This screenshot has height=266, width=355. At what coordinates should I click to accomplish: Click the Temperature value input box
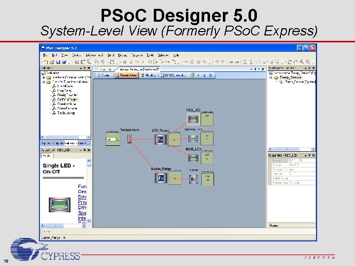tap(111, 139)
